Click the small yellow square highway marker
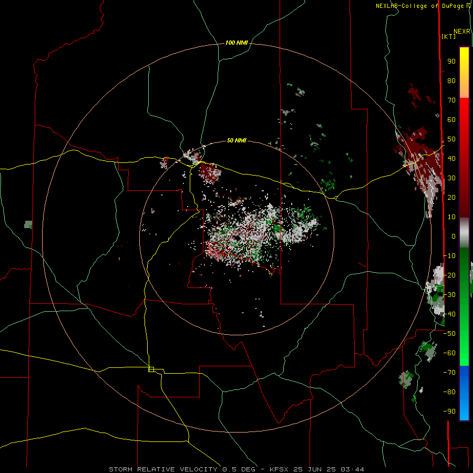 [151, 369]
